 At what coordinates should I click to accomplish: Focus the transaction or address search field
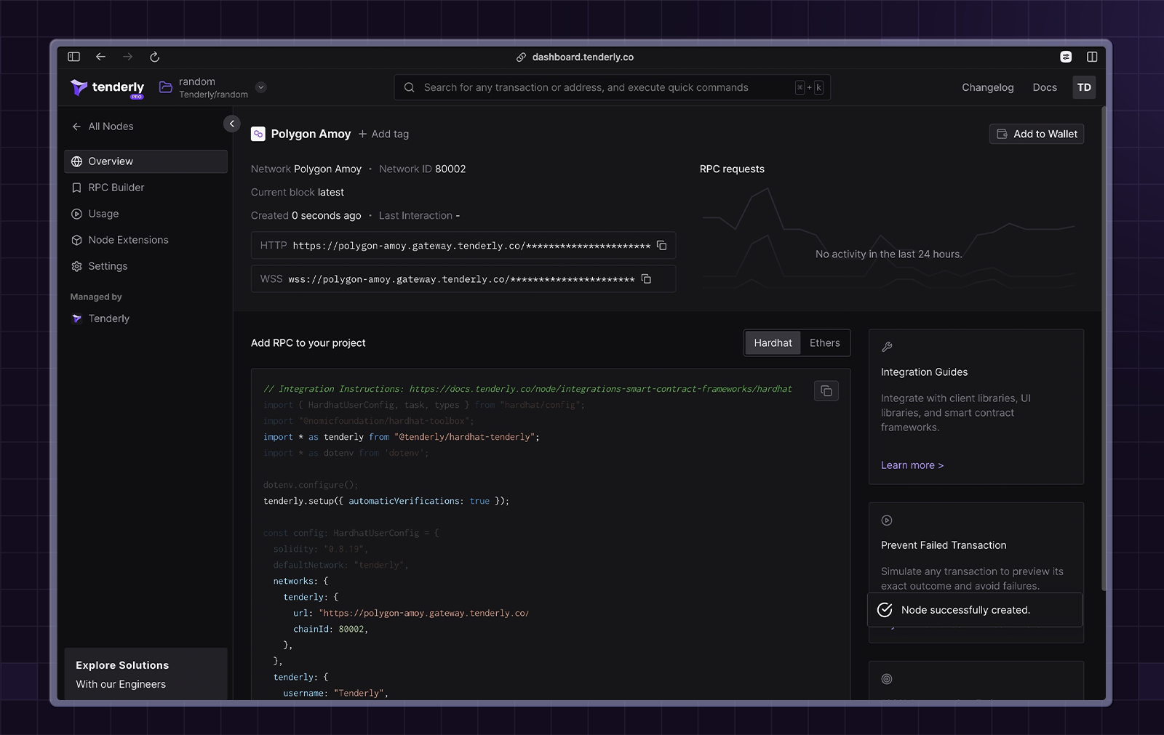[x=612, y=87]
